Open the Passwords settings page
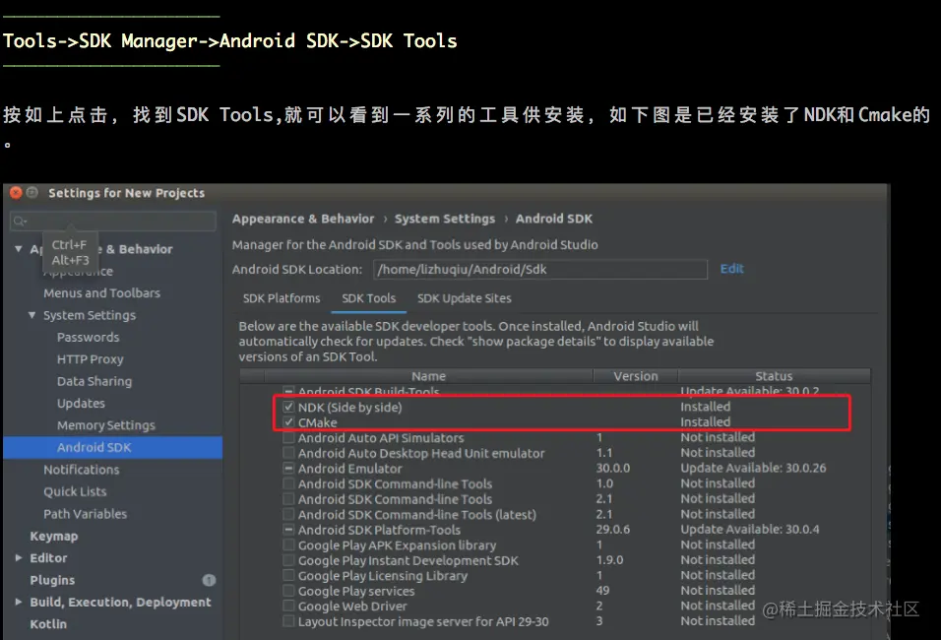The image size is (941, 640). (x=89, y=338)
